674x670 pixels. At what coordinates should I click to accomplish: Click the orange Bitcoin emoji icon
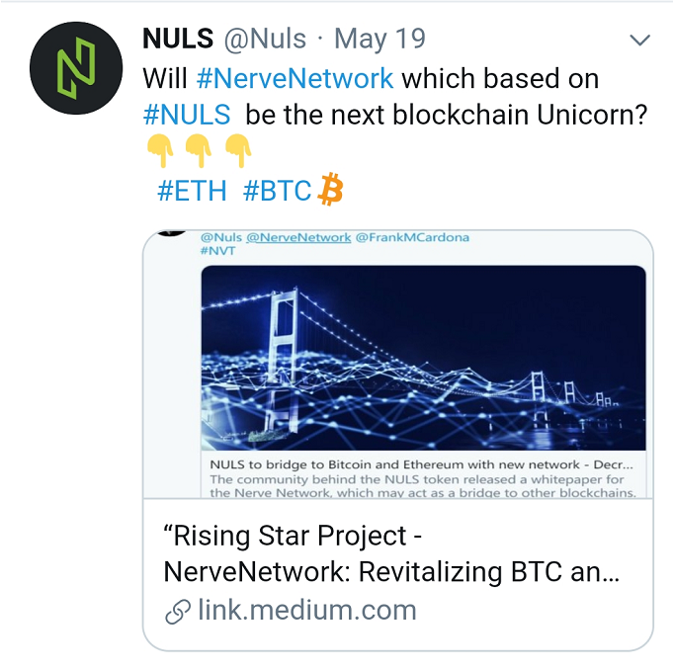pyautogui.click(x=330, y=190)
